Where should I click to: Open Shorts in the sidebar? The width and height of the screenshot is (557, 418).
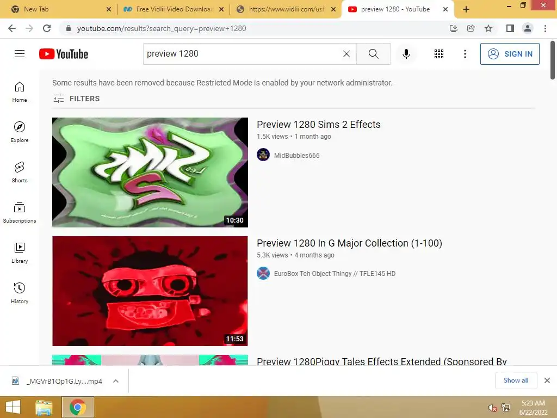coord(20,173)
